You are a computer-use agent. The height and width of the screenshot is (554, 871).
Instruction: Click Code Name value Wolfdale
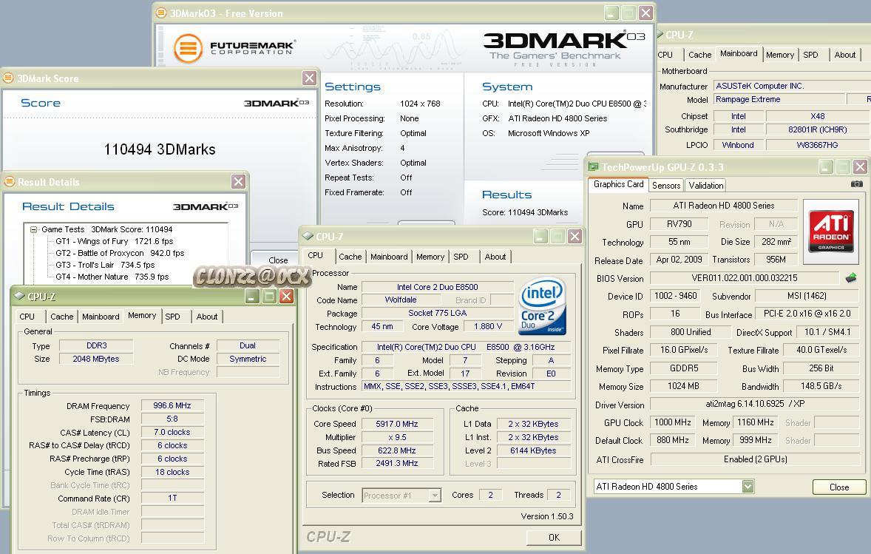401,300
